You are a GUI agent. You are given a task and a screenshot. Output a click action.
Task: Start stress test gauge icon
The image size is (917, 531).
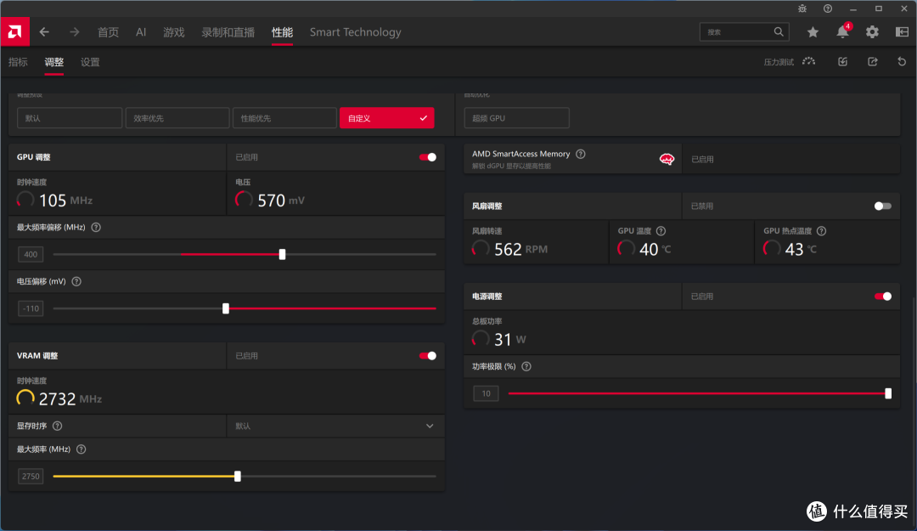tap(809, 61)
